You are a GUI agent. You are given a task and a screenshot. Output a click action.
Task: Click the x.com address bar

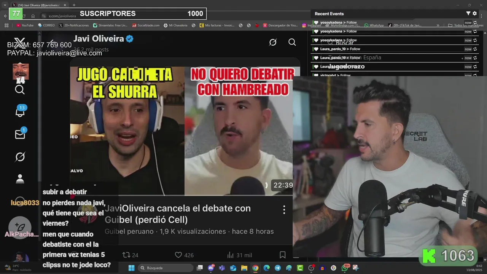[63, 16]
